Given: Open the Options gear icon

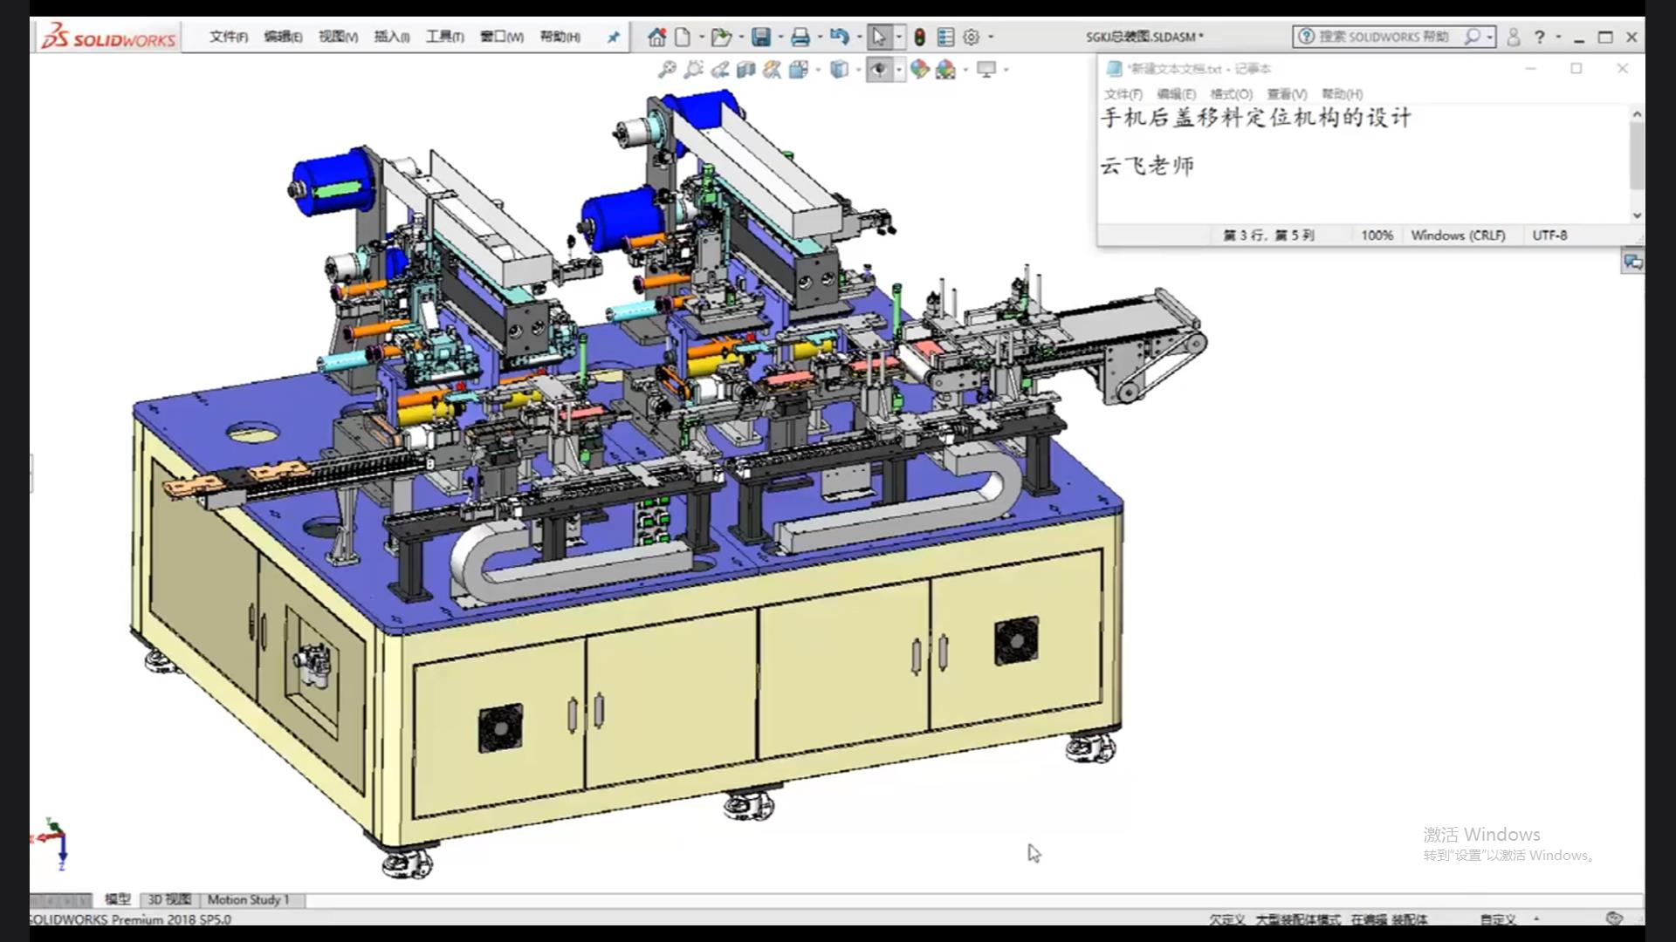Looking at the screenshot, I should click(971, 37).
